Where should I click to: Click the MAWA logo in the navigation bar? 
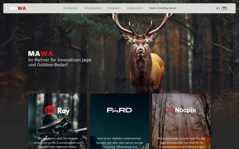(18, 8)
